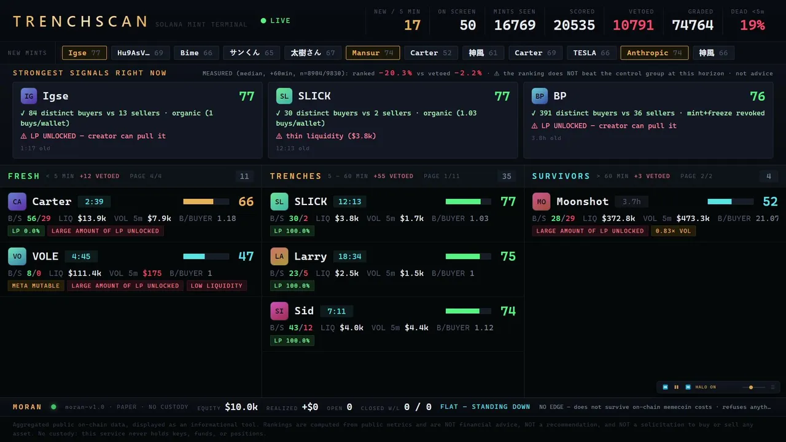The width and height of the screenshot is (786, 442).
Task: Click Carter's score bar
Action: pos(206,201)
